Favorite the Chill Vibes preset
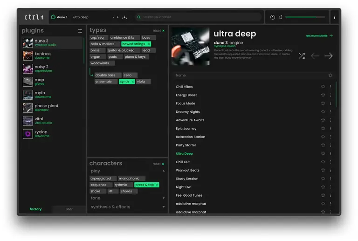The image size is (358, 241). (323, 87)
